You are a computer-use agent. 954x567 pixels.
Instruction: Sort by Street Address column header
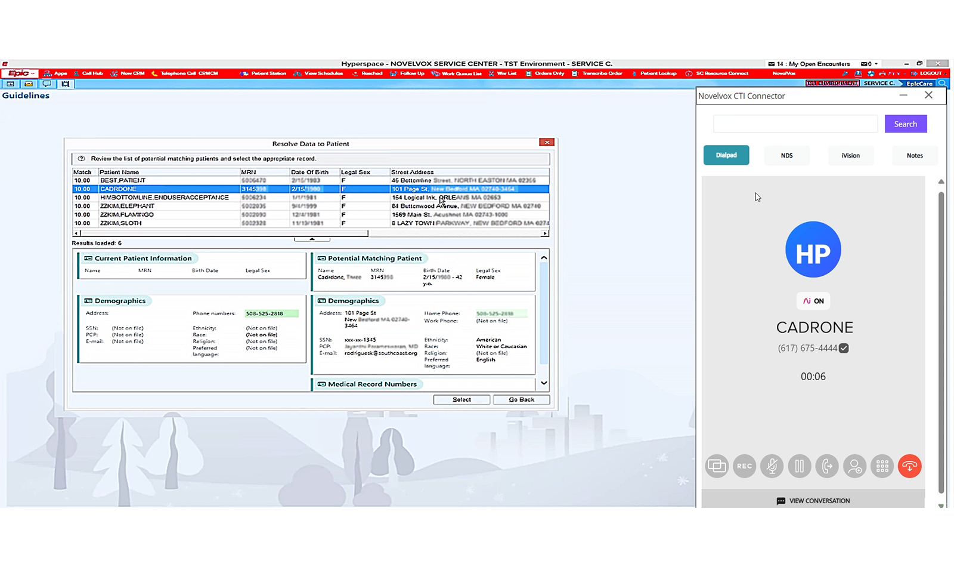click(x=469, y=172)
